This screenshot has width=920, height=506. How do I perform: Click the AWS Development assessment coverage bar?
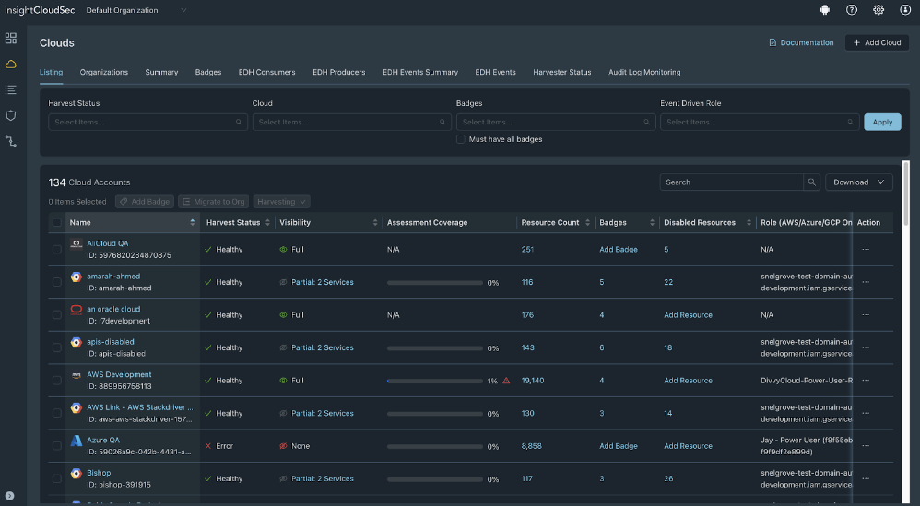435,381
